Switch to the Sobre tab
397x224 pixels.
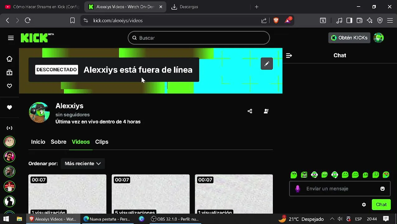click(58, 142)
